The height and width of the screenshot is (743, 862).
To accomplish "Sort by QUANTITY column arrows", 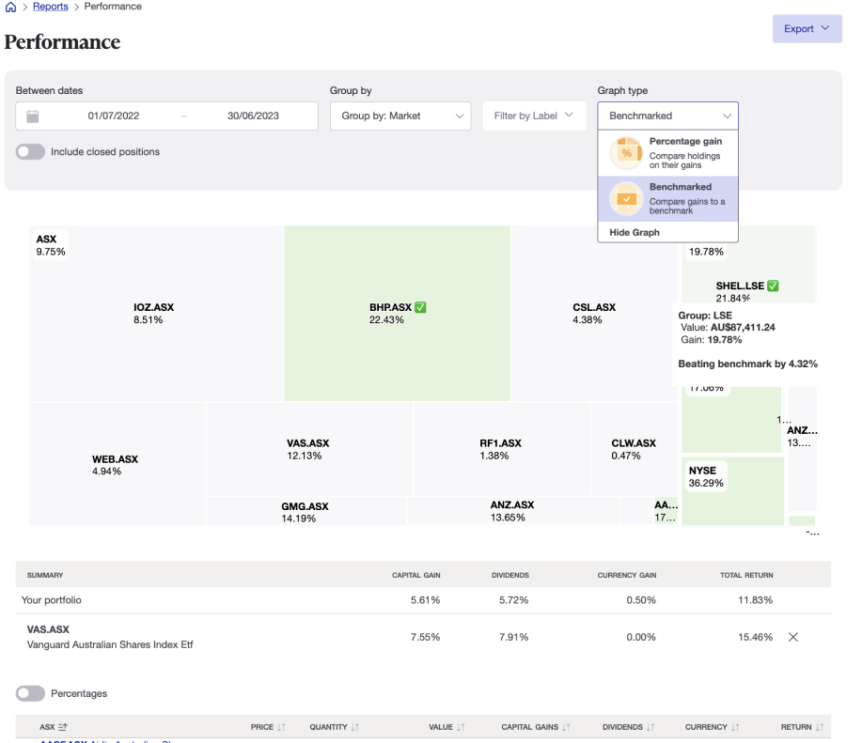I will 355,727.
